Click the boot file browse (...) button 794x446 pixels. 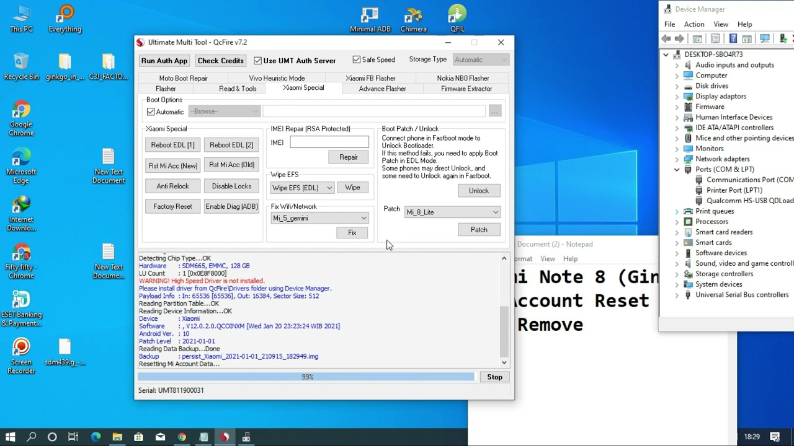494,111
